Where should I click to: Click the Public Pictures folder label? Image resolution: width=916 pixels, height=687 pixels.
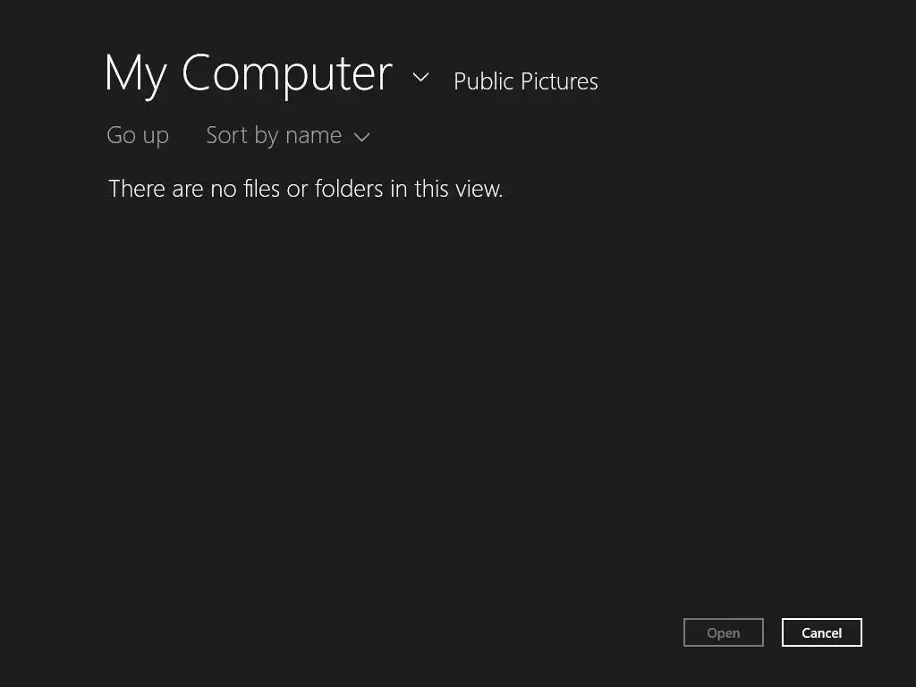coord(526,81)
